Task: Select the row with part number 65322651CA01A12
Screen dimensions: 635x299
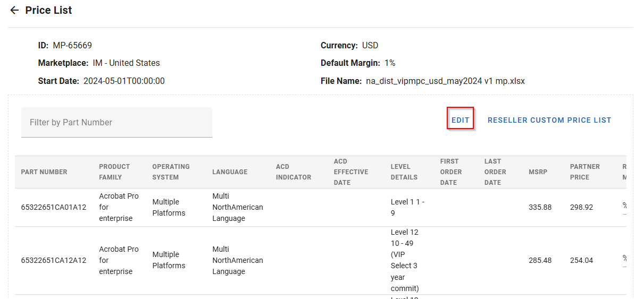Action: (53, 207)
